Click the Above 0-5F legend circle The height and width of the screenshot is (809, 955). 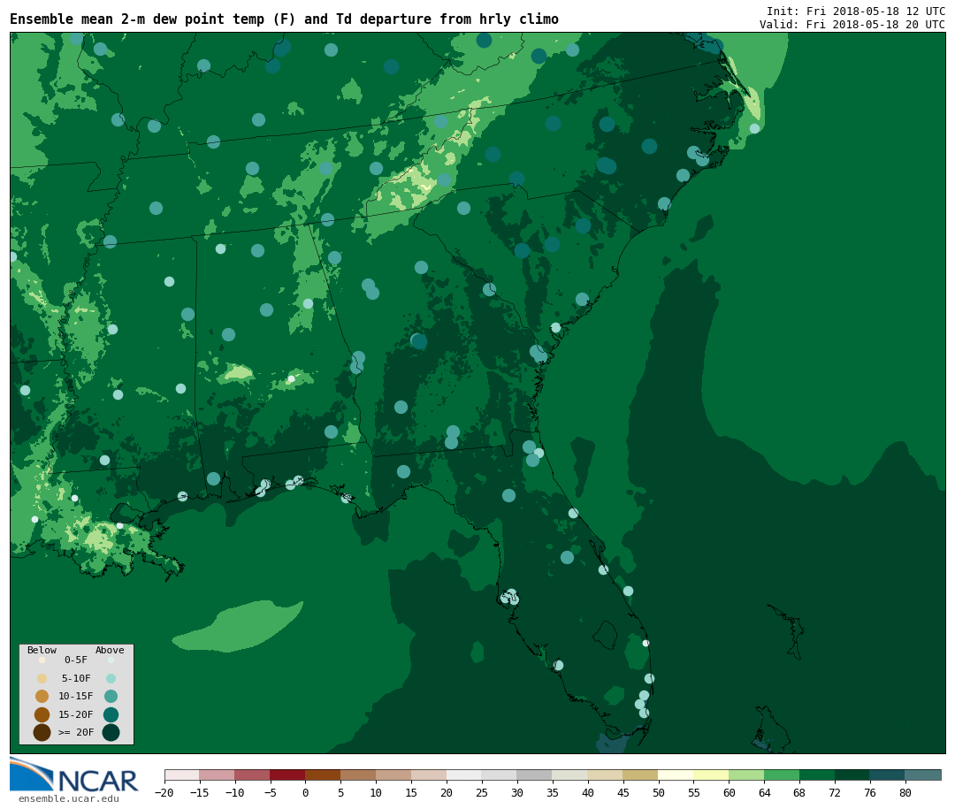click(111, 660)
